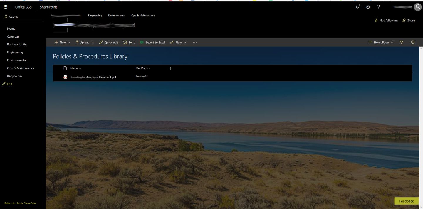Image resolution: width=423 pixels, height=209 pixels.
Task: Click the Upload arrow icon
Action: pyautogui.click(x=77, y=42)
